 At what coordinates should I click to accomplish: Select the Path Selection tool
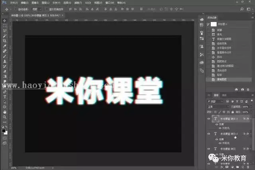pos(4,102)
